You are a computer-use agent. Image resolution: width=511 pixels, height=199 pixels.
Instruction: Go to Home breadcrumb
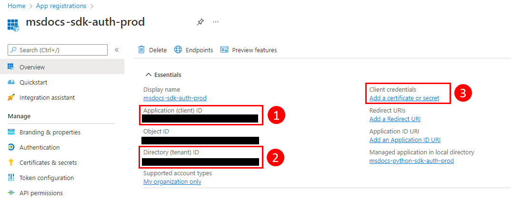[x=17, y=6]
